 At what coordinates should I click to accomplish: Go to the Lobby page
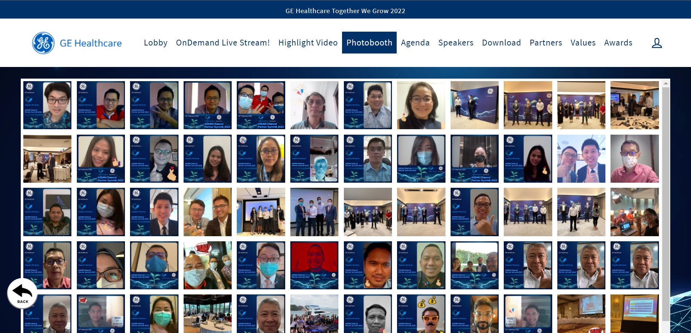[x=156, y=43]
